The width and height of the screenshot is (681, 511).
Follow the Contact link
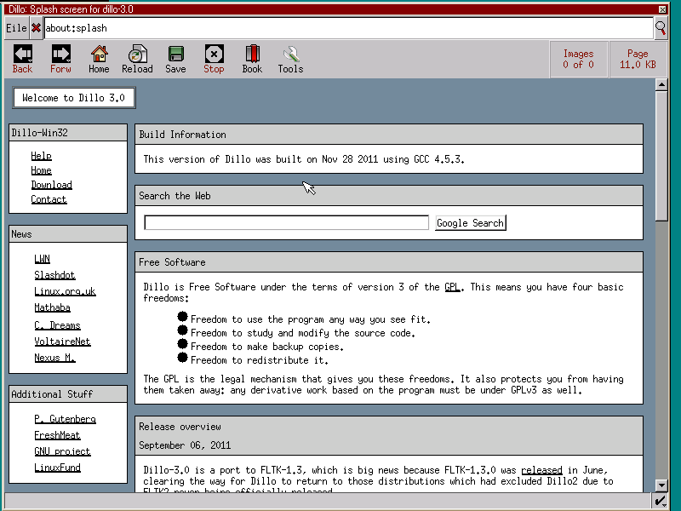49,199
